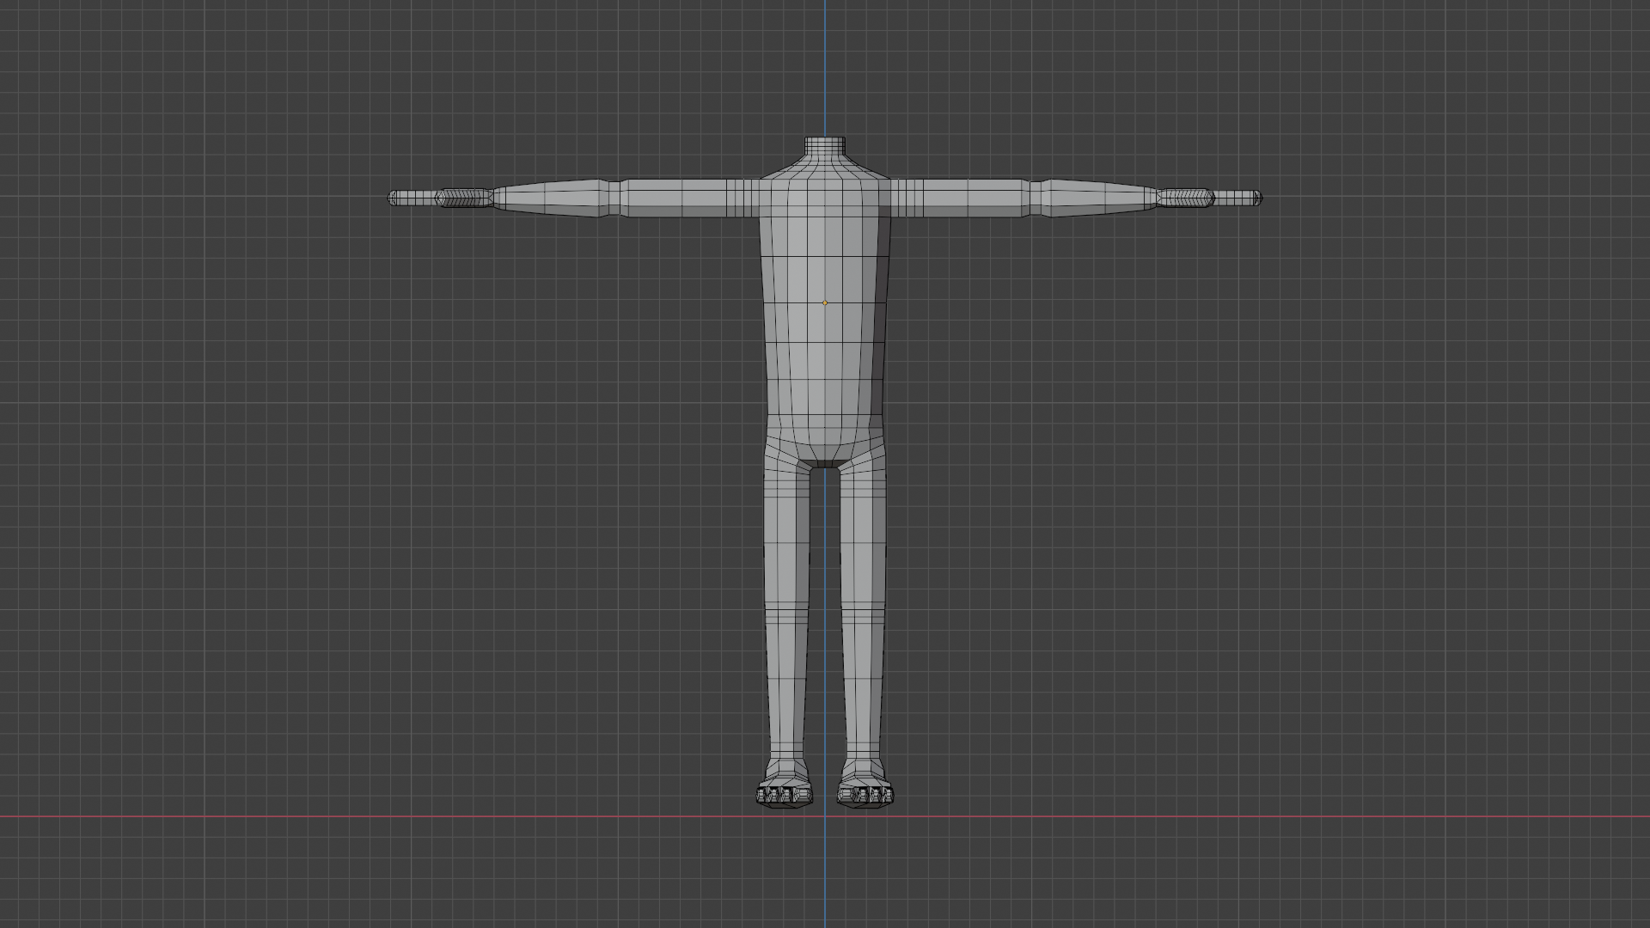Select the humanoid mesh by its neck stump
Screen dimensions: 1650x928
click(825, 147)
